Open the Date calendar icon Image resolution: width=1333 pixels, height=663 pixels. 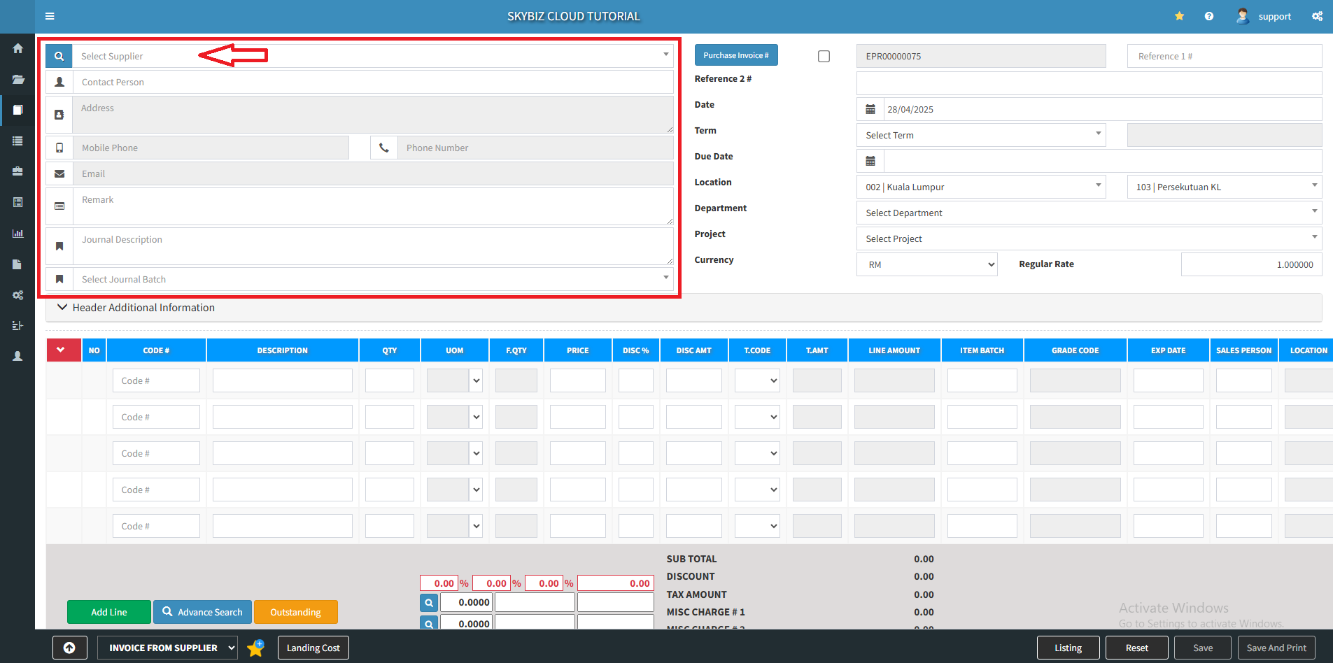pyautogui.click(x=870, y=109)
